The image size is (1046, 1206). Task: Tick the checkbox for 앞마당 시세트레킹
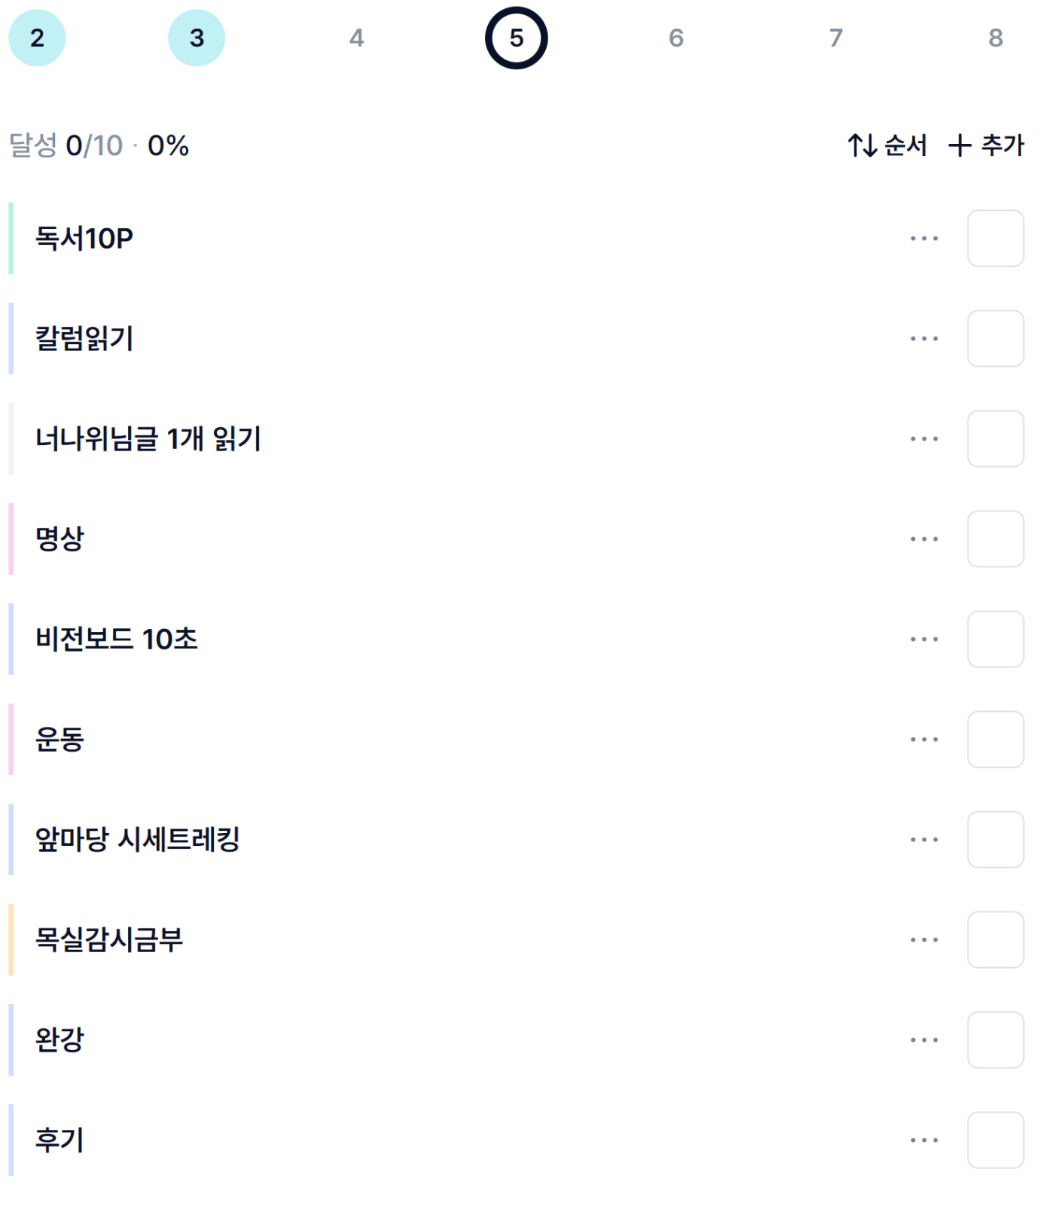pyautogui.click(x=995, y=840)
